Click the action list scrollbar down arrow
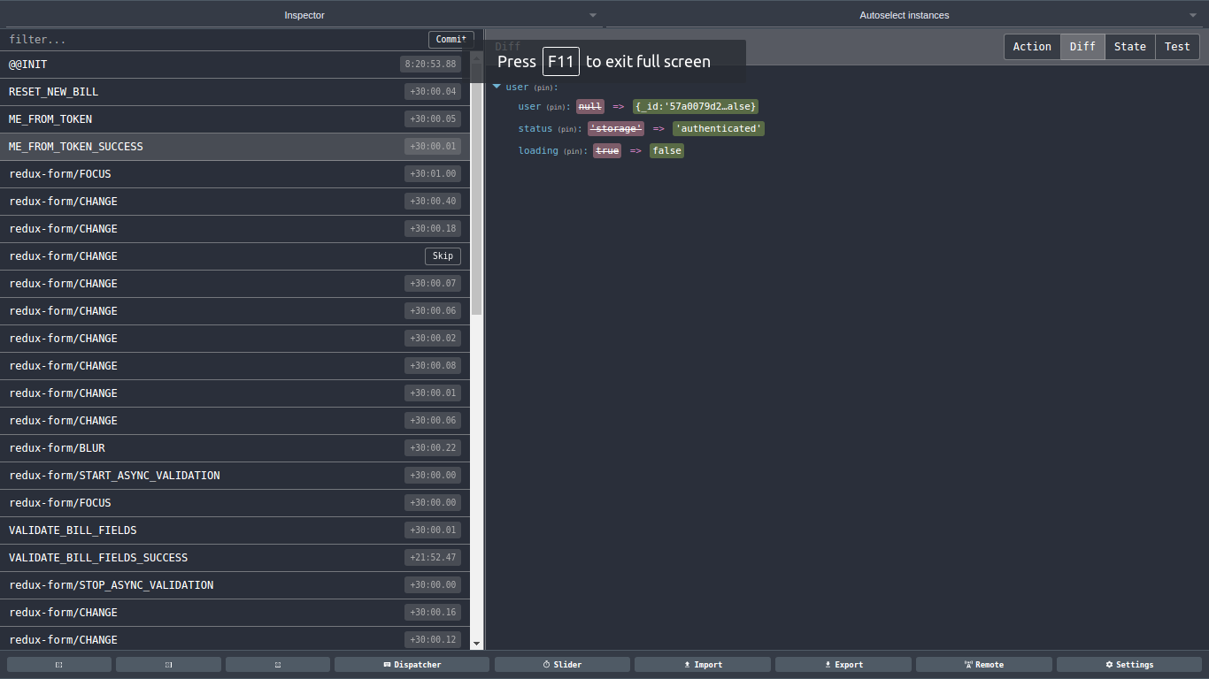The width and height of the screenshot is (1209, 679). pyautogui.click(x=477, y=644)
